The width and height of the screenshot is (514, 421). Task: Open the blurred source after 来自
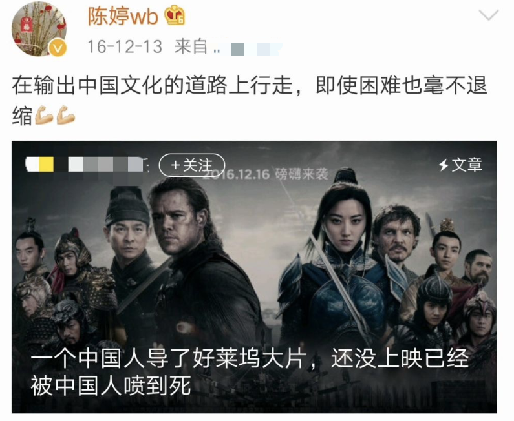248,48
